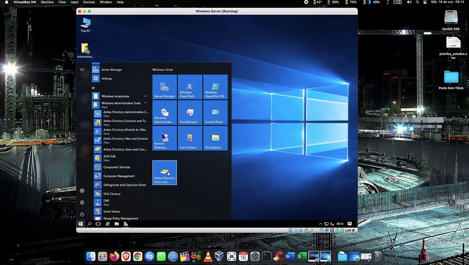Open File Explorer from taskbar
The image size is (469, 265).
(117, 224)
